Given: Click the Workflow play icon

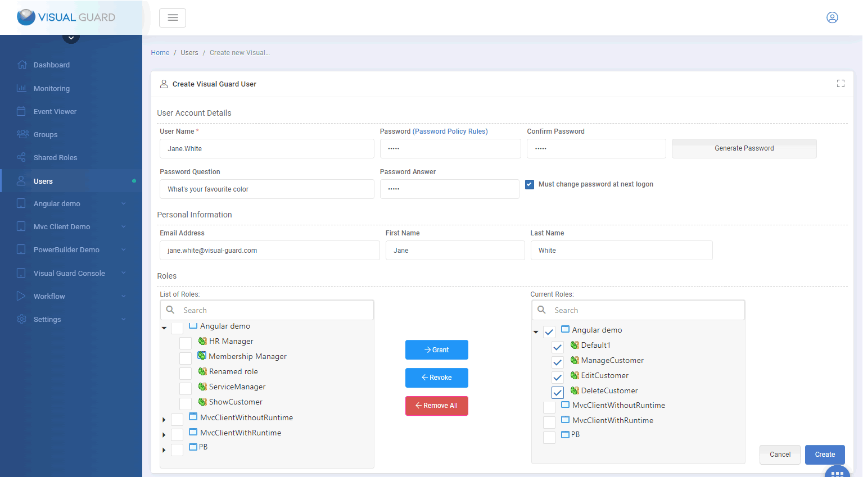Looking at the screenshot, I should click(21, 296).
